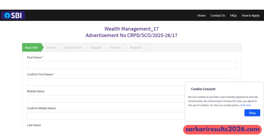Screen dimensions: 264x138
Task: Focus the Confirm Middle Name input field
Action: [x=106, y=116]
